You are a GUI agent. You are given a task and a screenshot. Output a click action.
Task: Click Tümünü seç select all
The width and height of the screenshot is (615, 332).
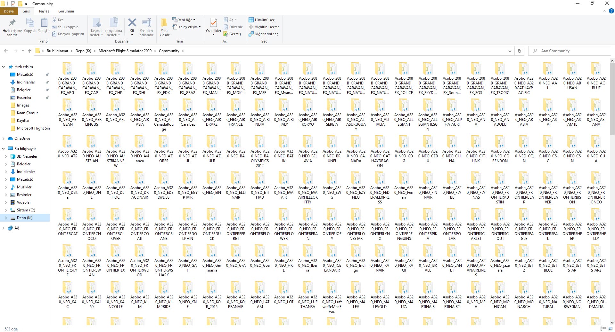(x=262, y=20)
